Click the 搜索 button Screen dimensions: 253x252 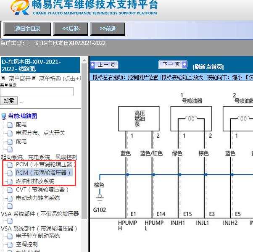(9, 101)
